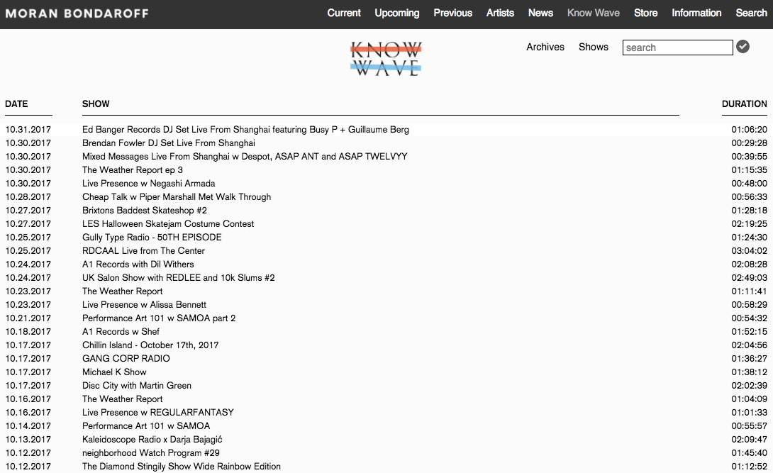
Task: Click the 10.18.2017 date cell
Action: [28, 332]
